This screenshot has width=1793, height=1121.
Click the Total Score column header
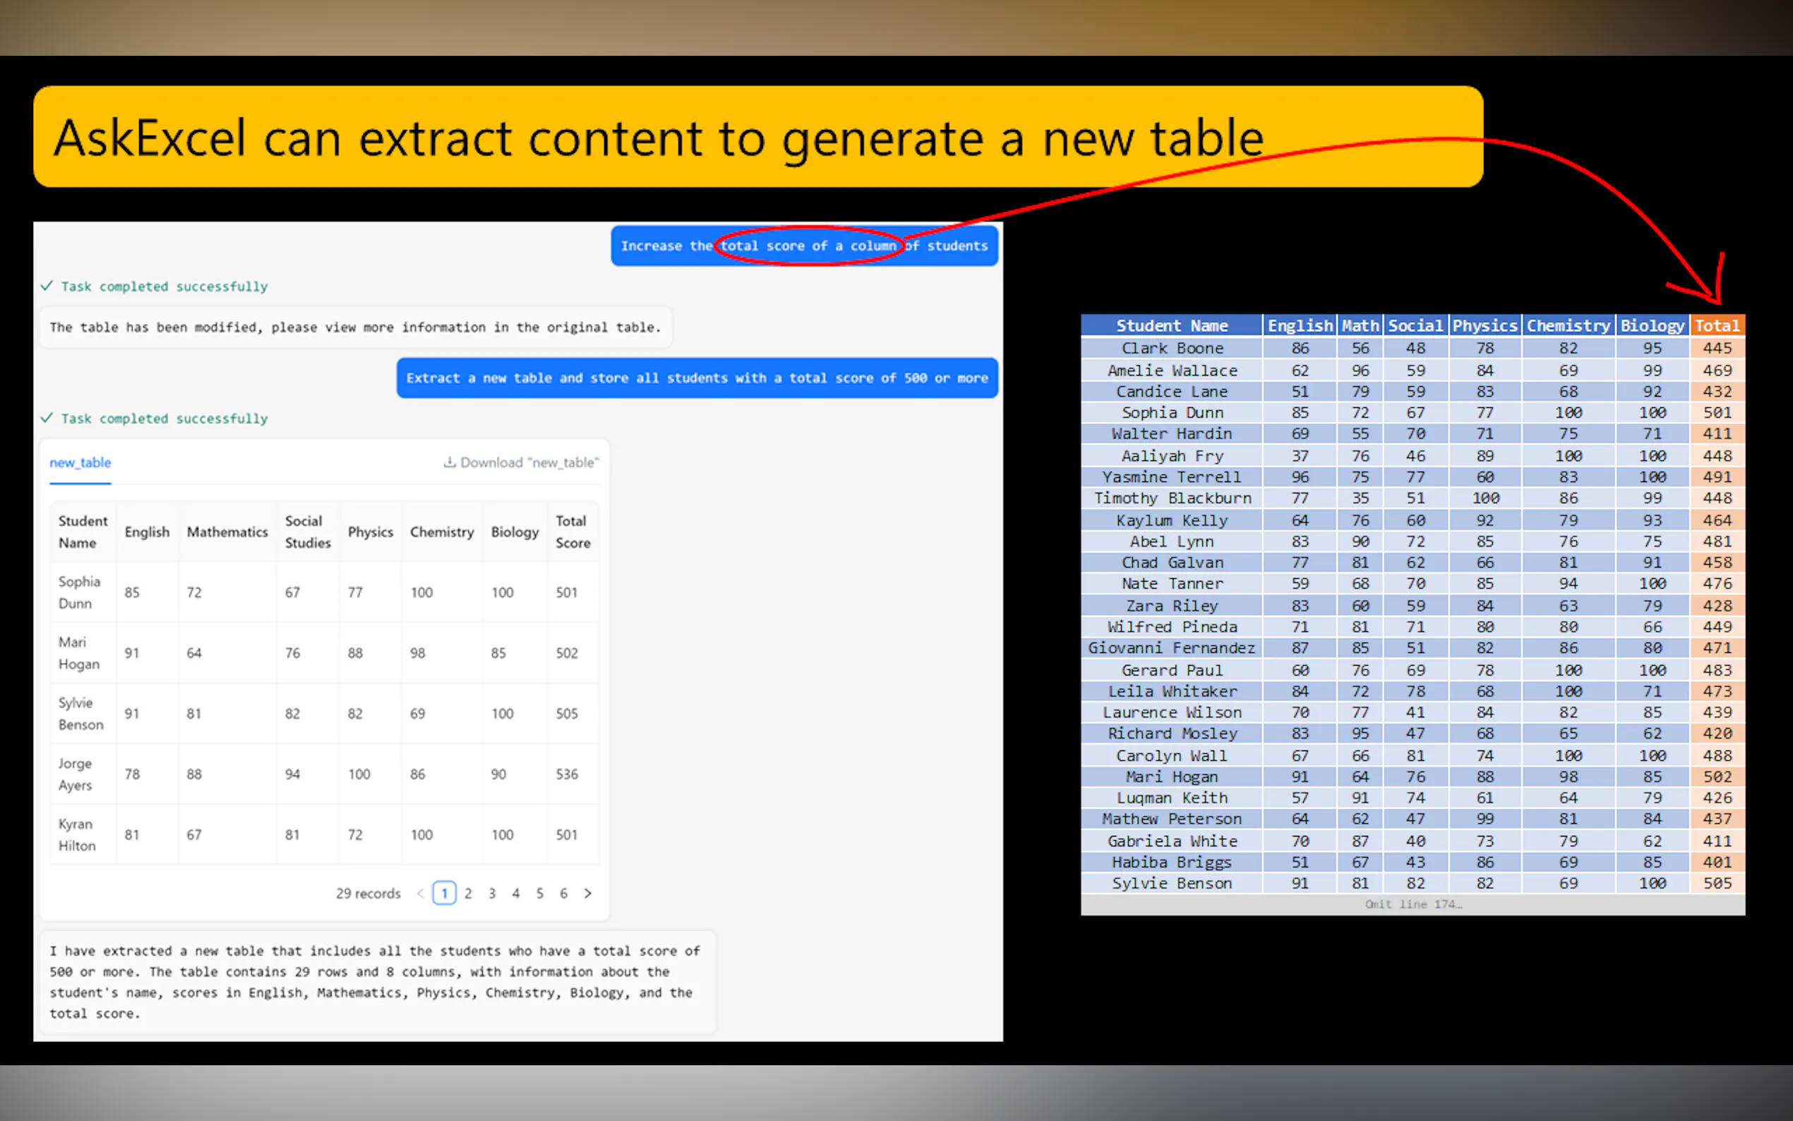tap(572, 532)
